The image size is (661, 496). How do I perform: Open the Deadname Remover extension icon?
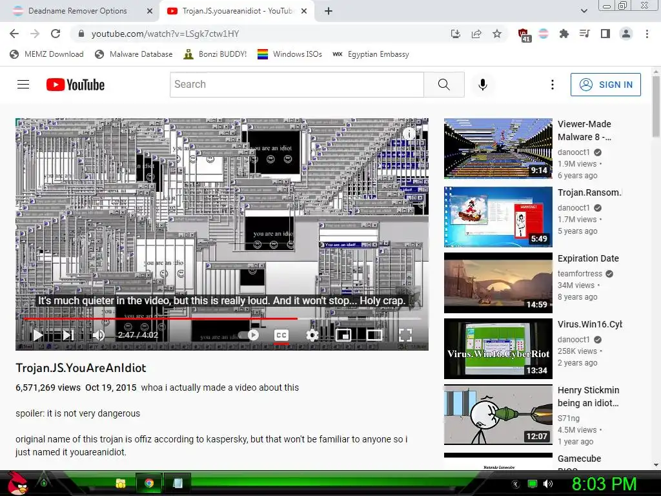pos(544,34)
